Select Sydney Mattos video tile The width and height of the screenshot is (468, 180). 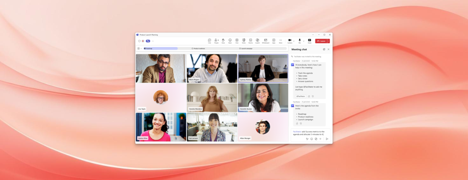[x=263, y=68]
